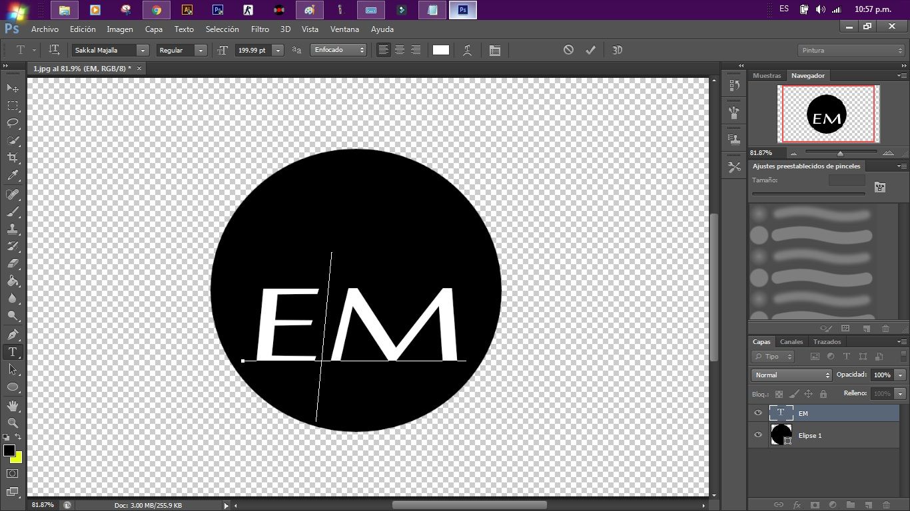Open the layer filter Tipo dropdown
910x511 pixels.
(x=773, y=357)
